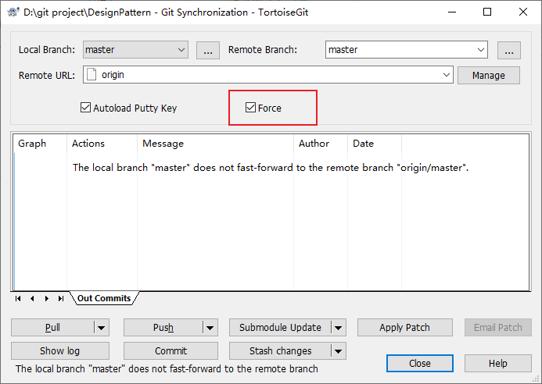
Task: Maximize the Git Synchronization window
Action: click(x=487, y=12)
